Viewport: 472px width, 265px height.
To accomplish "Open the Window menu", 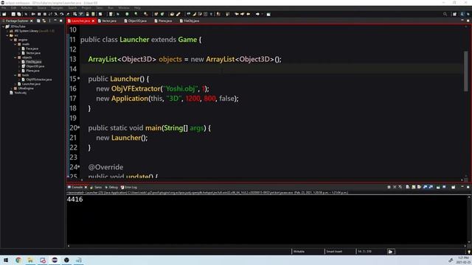I will [124, 8].
